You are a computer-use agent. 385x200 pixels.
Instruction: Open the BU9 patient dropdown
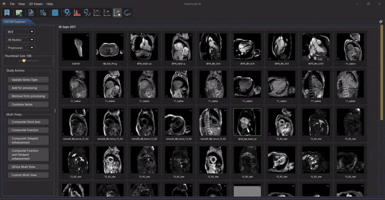click(20, 32)
